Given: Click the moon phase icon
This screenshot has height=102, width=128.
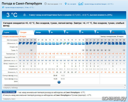Looking at the screenshot, I should point(59,82).
